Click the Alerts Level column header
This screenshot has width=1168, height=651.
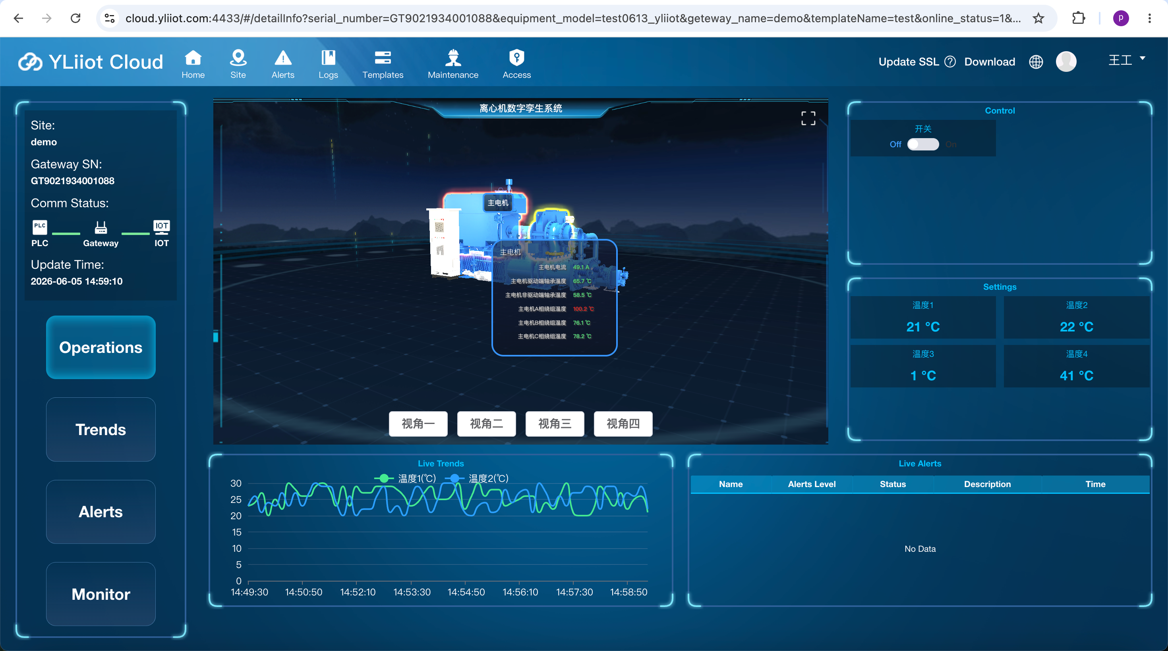(812, 484)
